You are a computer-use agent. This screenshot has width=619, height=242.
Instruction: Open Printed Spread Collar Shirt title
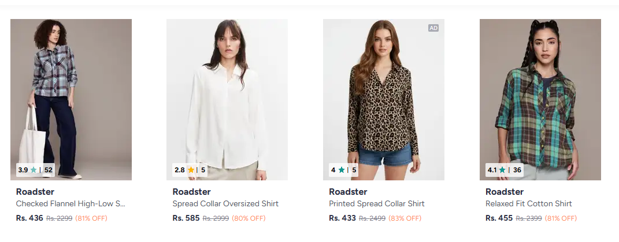[377, 204]
